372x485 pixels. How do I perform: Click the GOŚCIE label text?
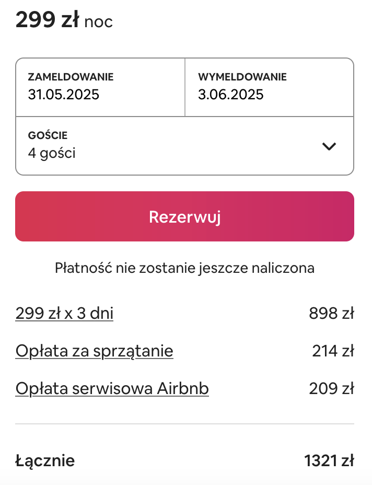click(48, 135)
